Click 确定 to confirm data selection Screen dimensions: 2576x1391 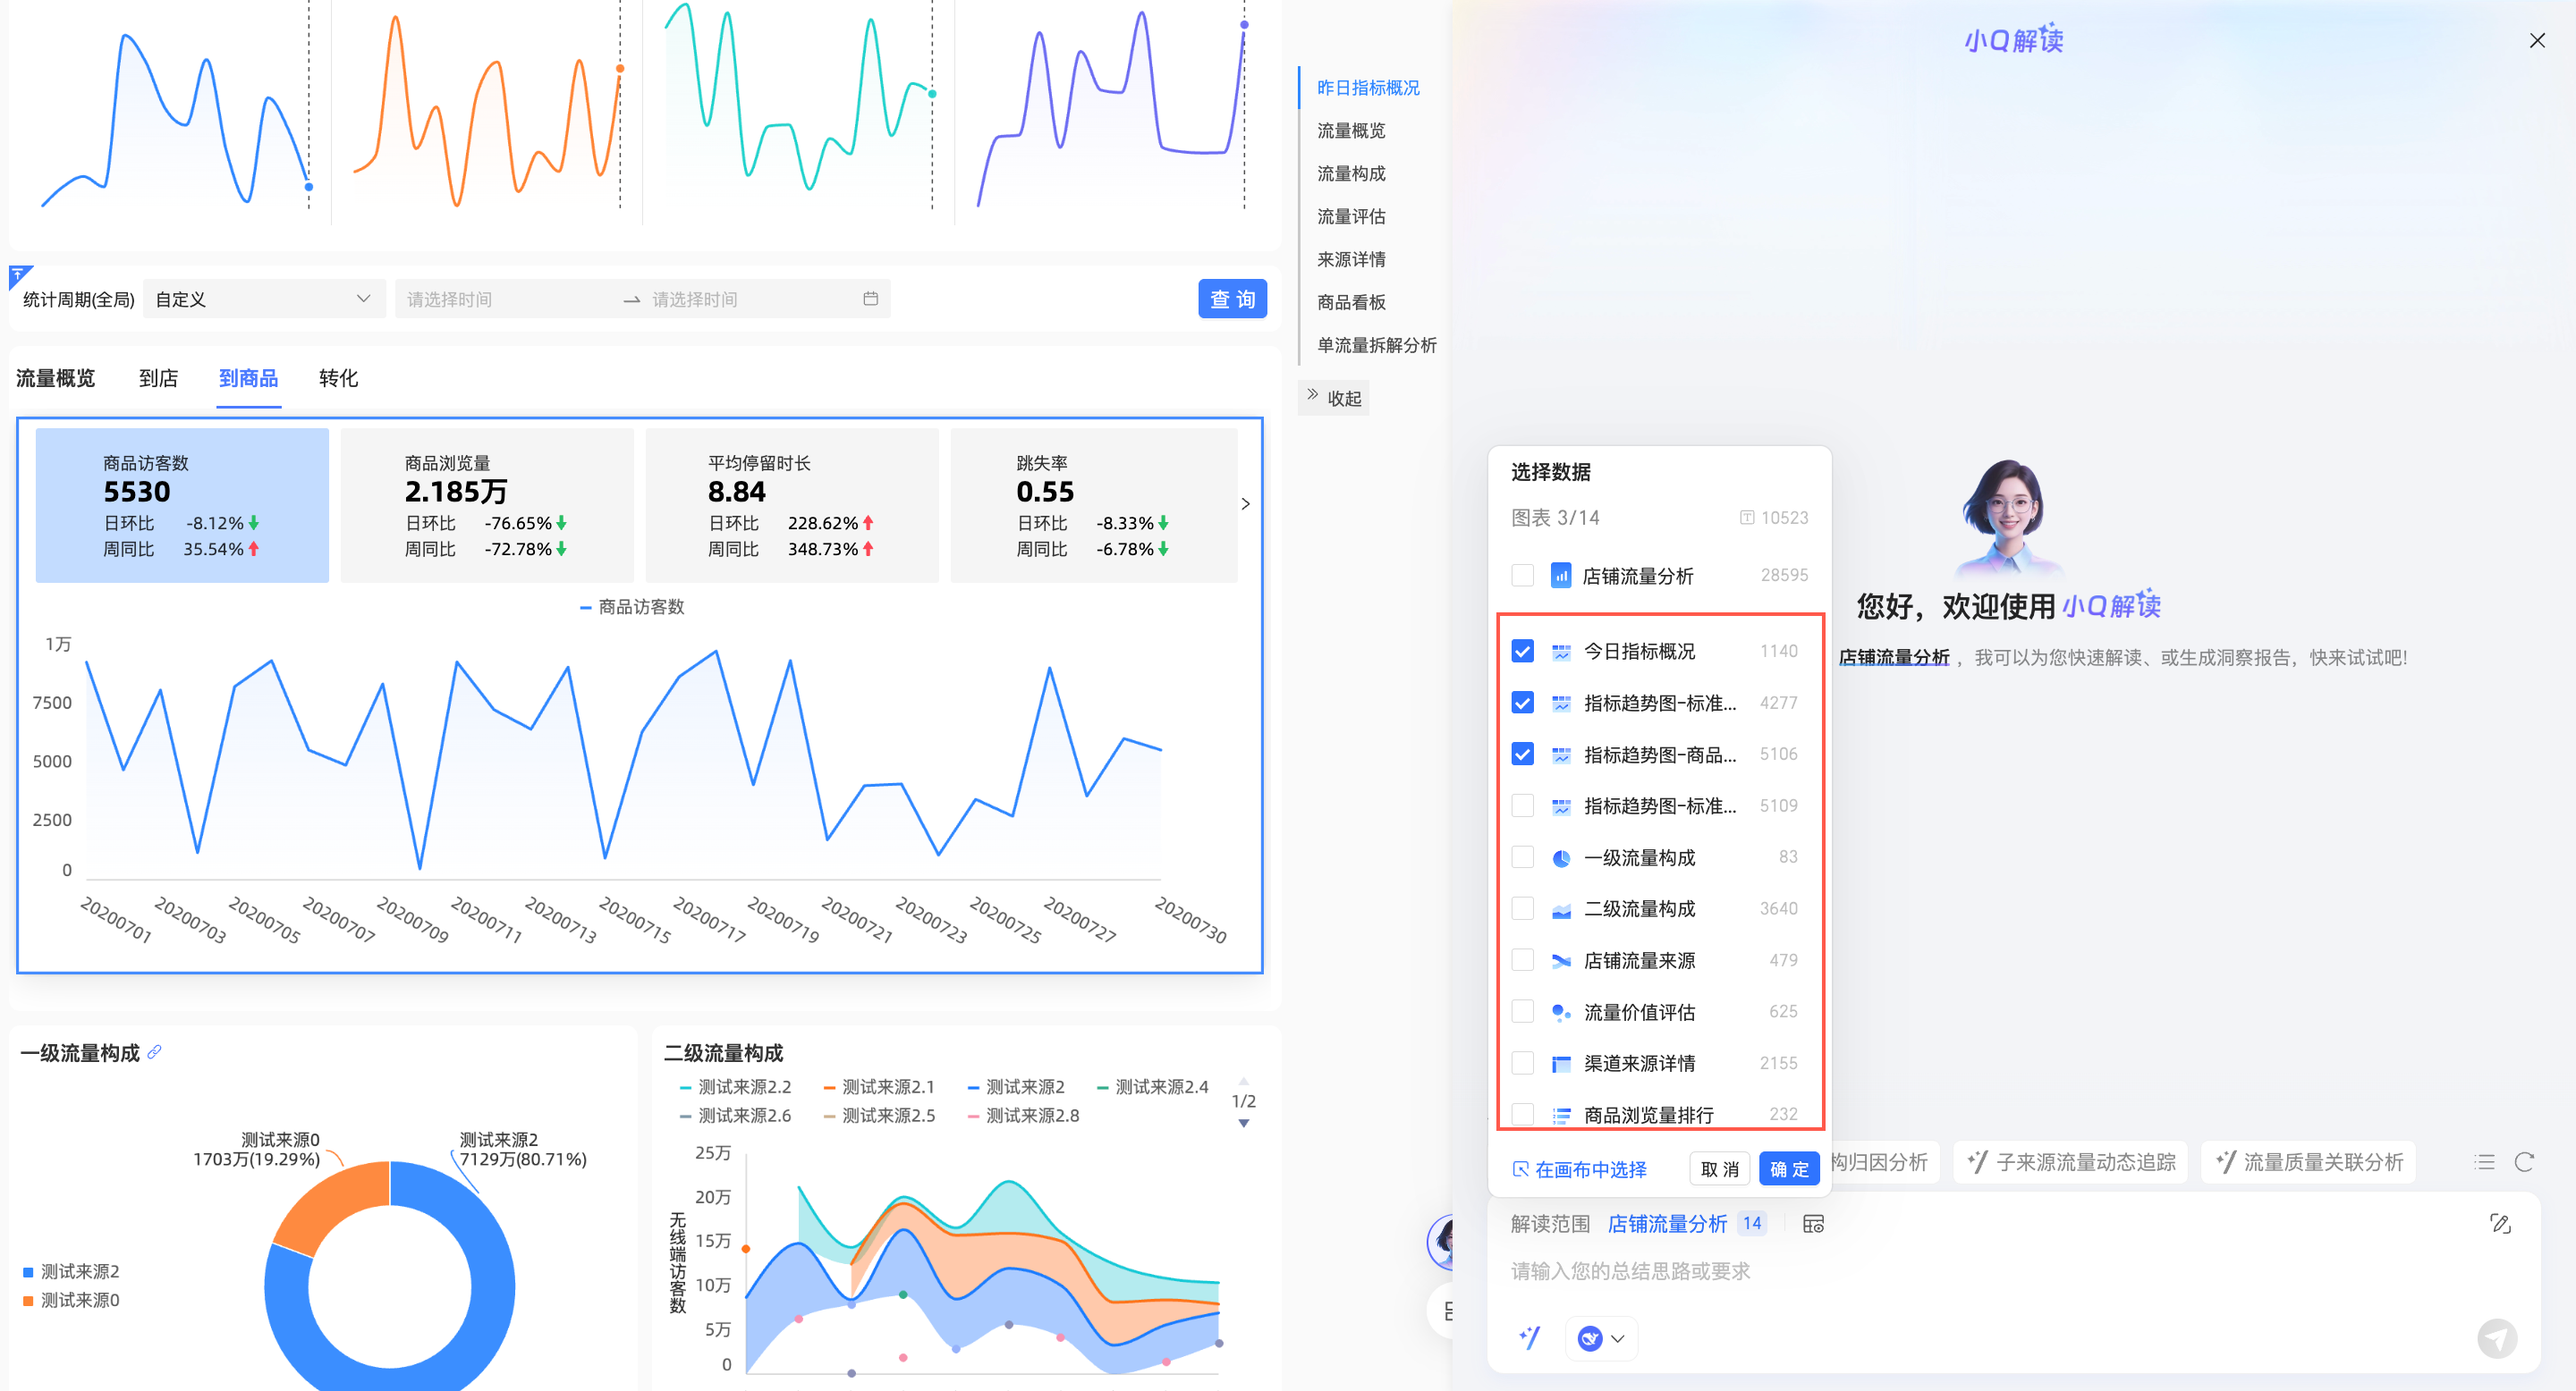(x=1788, y=1169)
